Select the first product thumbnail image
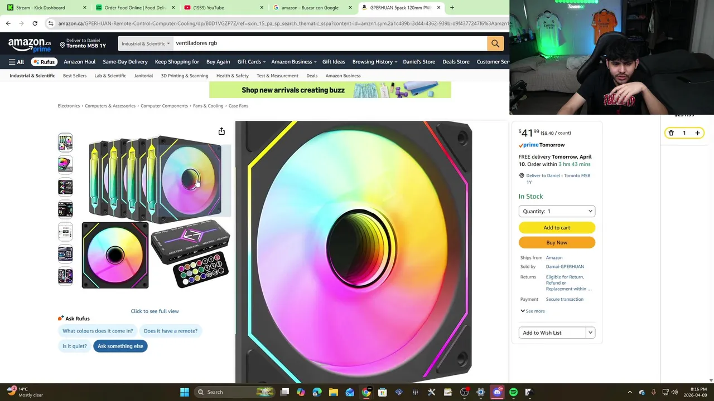This screenshot has width=714, height=401. [65, 142]
